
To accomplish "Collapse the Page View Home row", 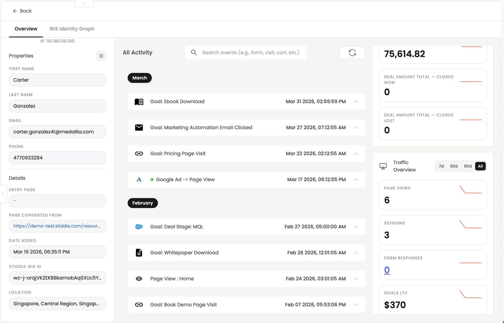I will click(356, 279).
